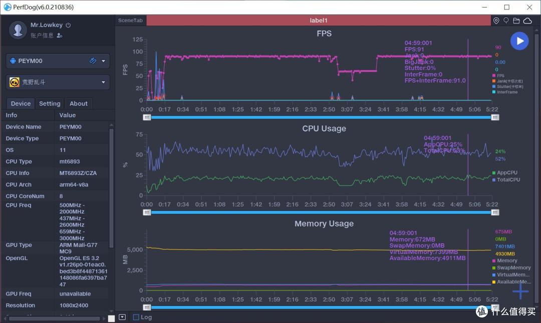Click the user avatar picture
This screenshot has width=541, height=323.
point(18,29)
